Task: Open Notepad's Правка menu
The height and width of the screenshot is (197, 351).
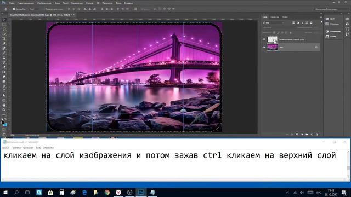Action: point(16,148)
